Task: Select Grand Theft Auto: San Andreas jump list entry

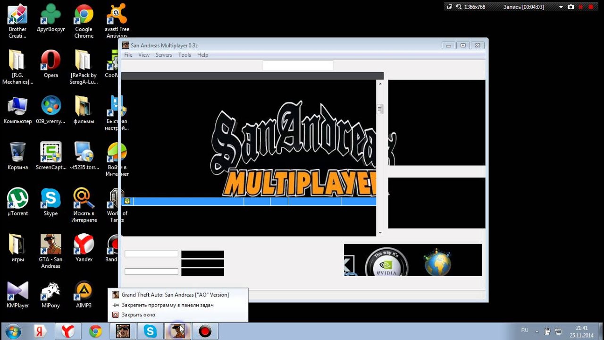Action: (x=177, y=295)
